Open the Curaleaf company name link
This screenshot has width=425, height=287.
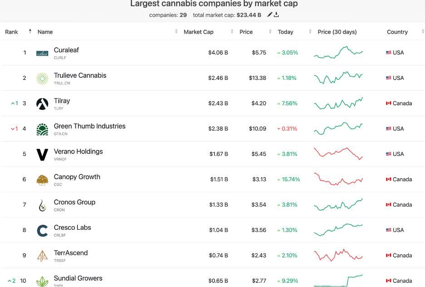click(x=66, y=50)
